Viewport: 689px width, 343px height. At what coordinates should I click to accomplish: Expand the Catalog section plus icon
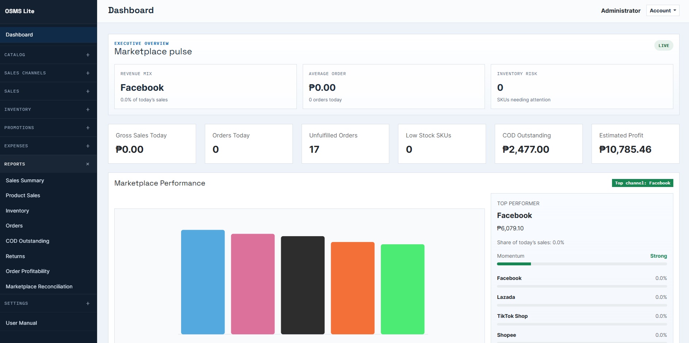click(x=88, y=55)
